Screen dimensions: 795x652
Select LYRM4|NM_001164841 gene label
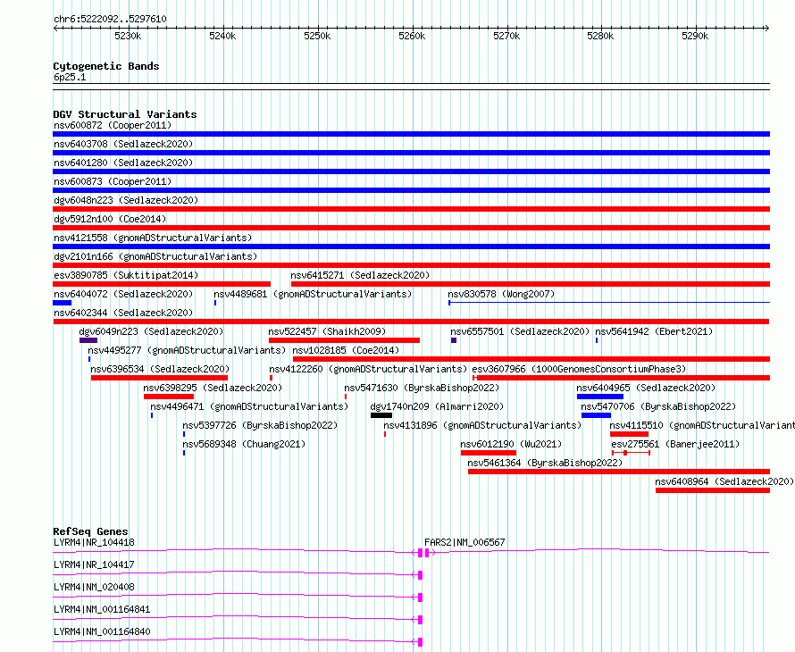(x=102, y=609)
